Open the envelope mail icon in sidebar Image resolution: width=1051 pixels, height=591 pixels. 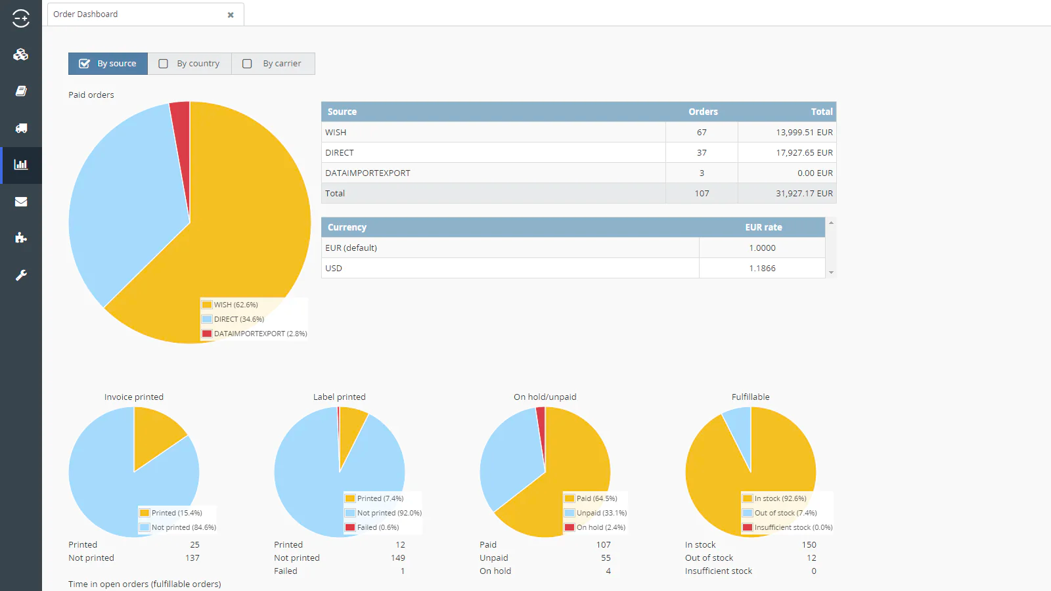[x=21, y=202]
